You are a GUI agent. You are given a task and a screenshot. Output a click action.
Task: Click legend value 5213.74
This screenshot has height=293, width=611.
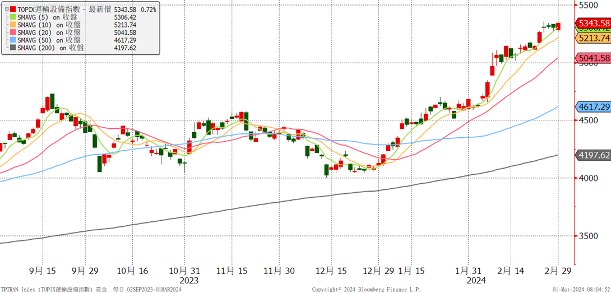point(124,25)
